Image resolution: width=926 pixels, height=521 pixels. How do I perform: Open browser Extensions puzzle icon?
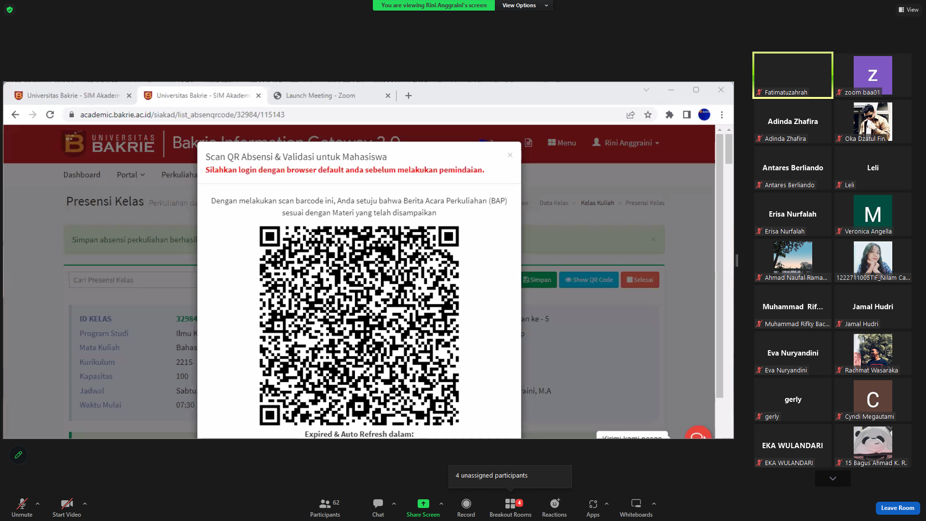(669, 115)
